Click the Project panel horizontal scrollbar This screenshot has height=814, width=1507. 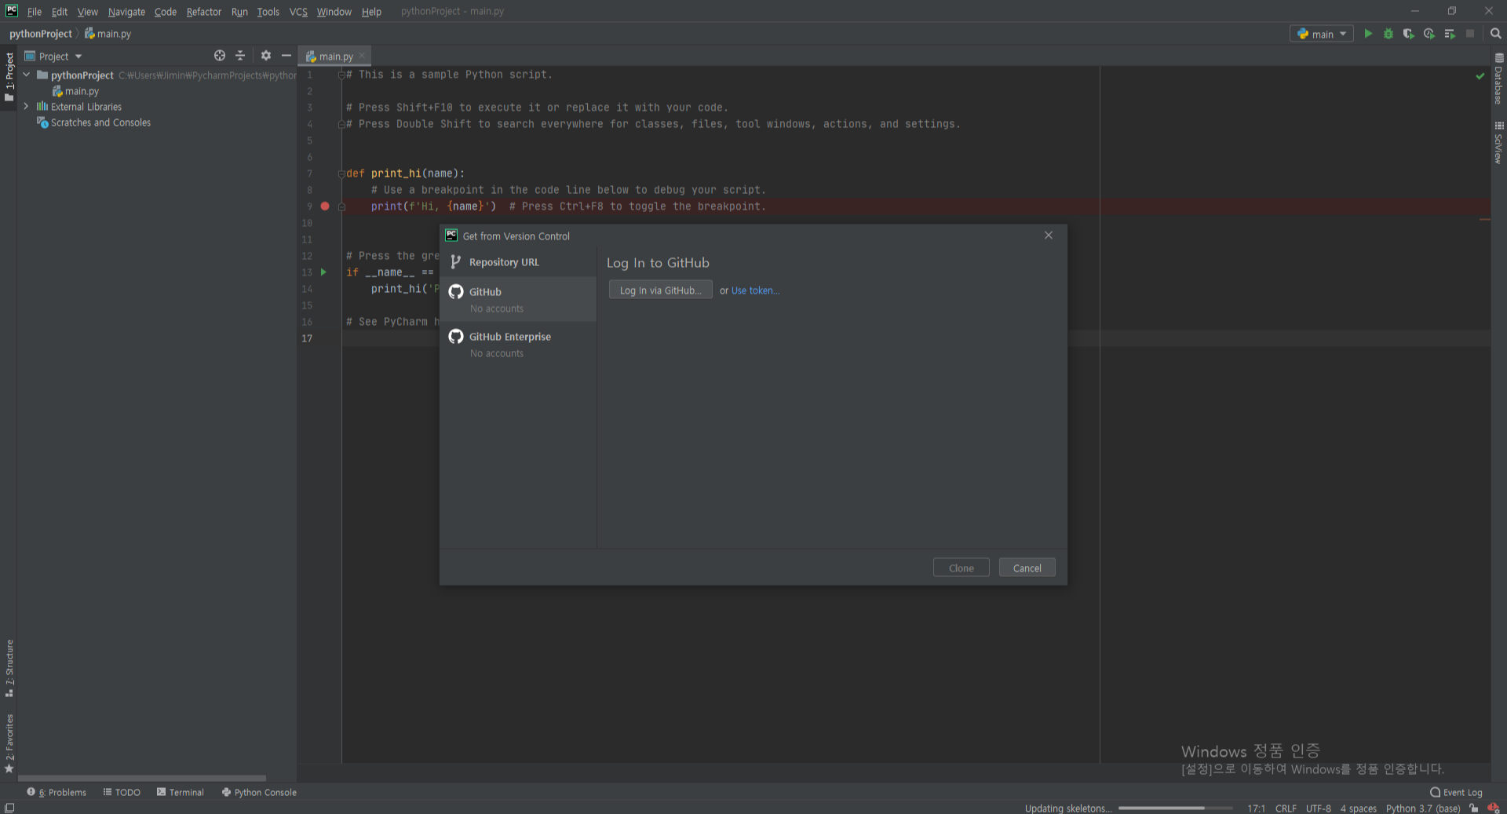click(x=142, y=778)
